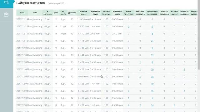Click the 'НАЙДЕНО 30 ОТЧЕТОВ' heading
The height and width of the screenshot is (112, 200).
click(x=31, y=3)
